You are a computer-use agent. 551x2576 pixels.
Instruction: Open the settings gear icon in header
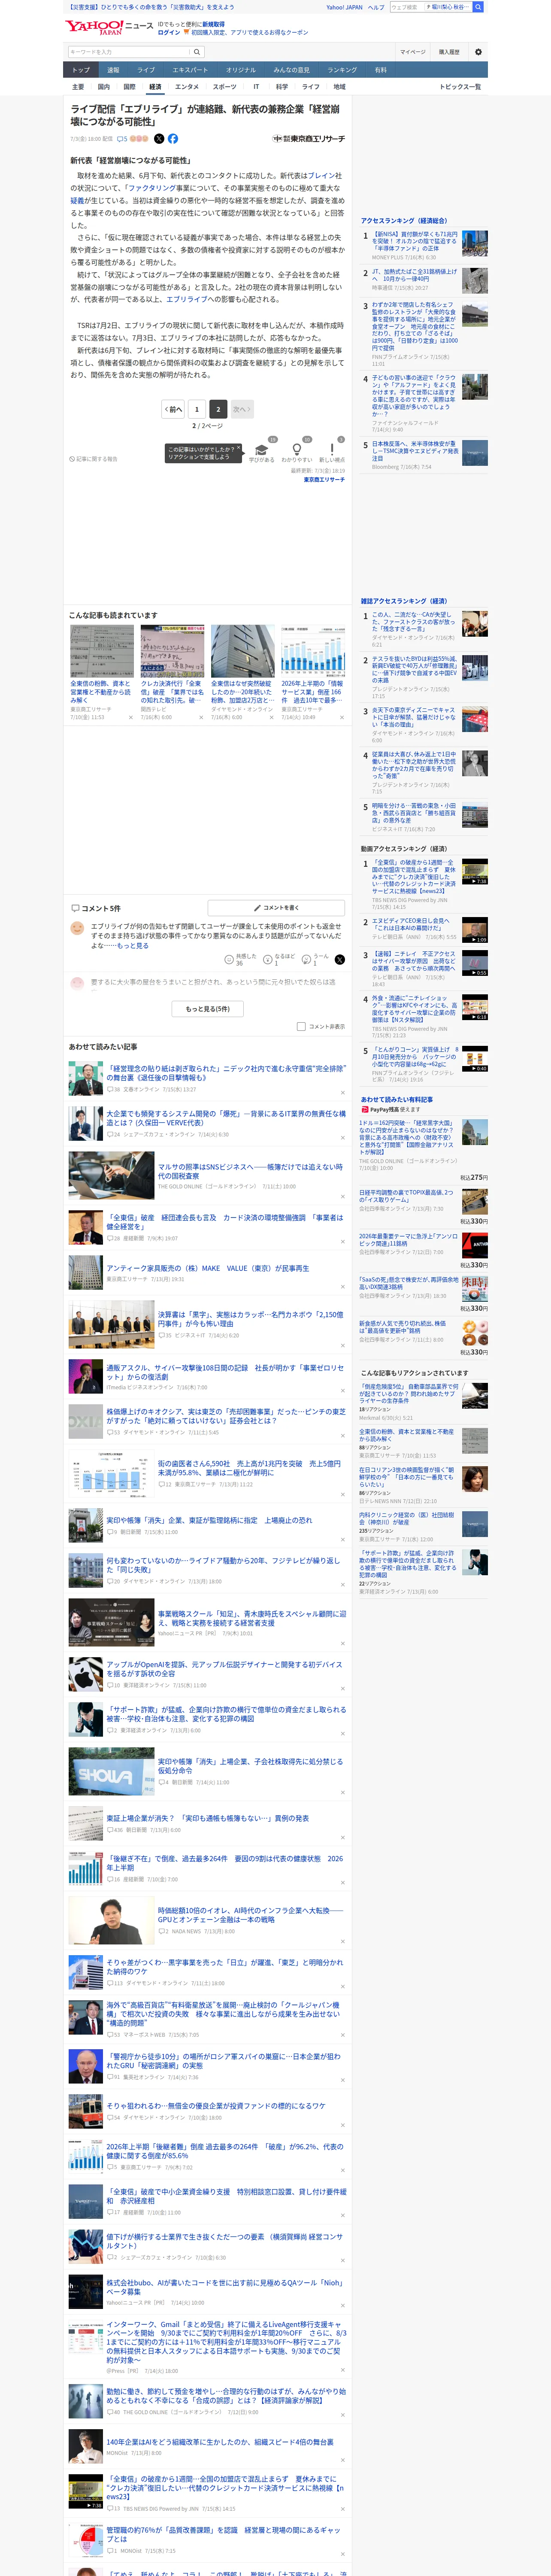click(478, 52)
